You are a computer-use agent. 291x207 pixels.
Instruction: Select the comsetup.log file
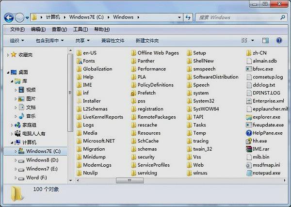click(x=264, y=77)
